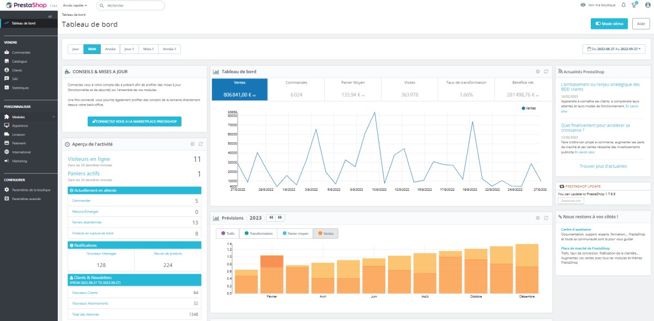Collapse the sidebar with the double-chevron icon

50,17
